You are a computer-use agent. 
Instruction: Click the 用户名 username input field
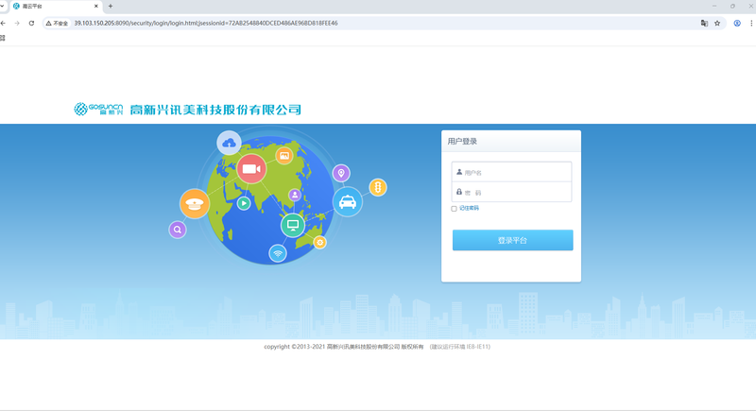515,173
